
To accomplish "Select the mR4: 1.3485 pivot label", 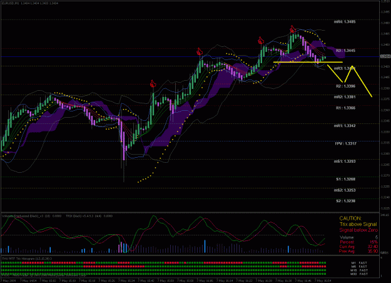I will [345, 22].
